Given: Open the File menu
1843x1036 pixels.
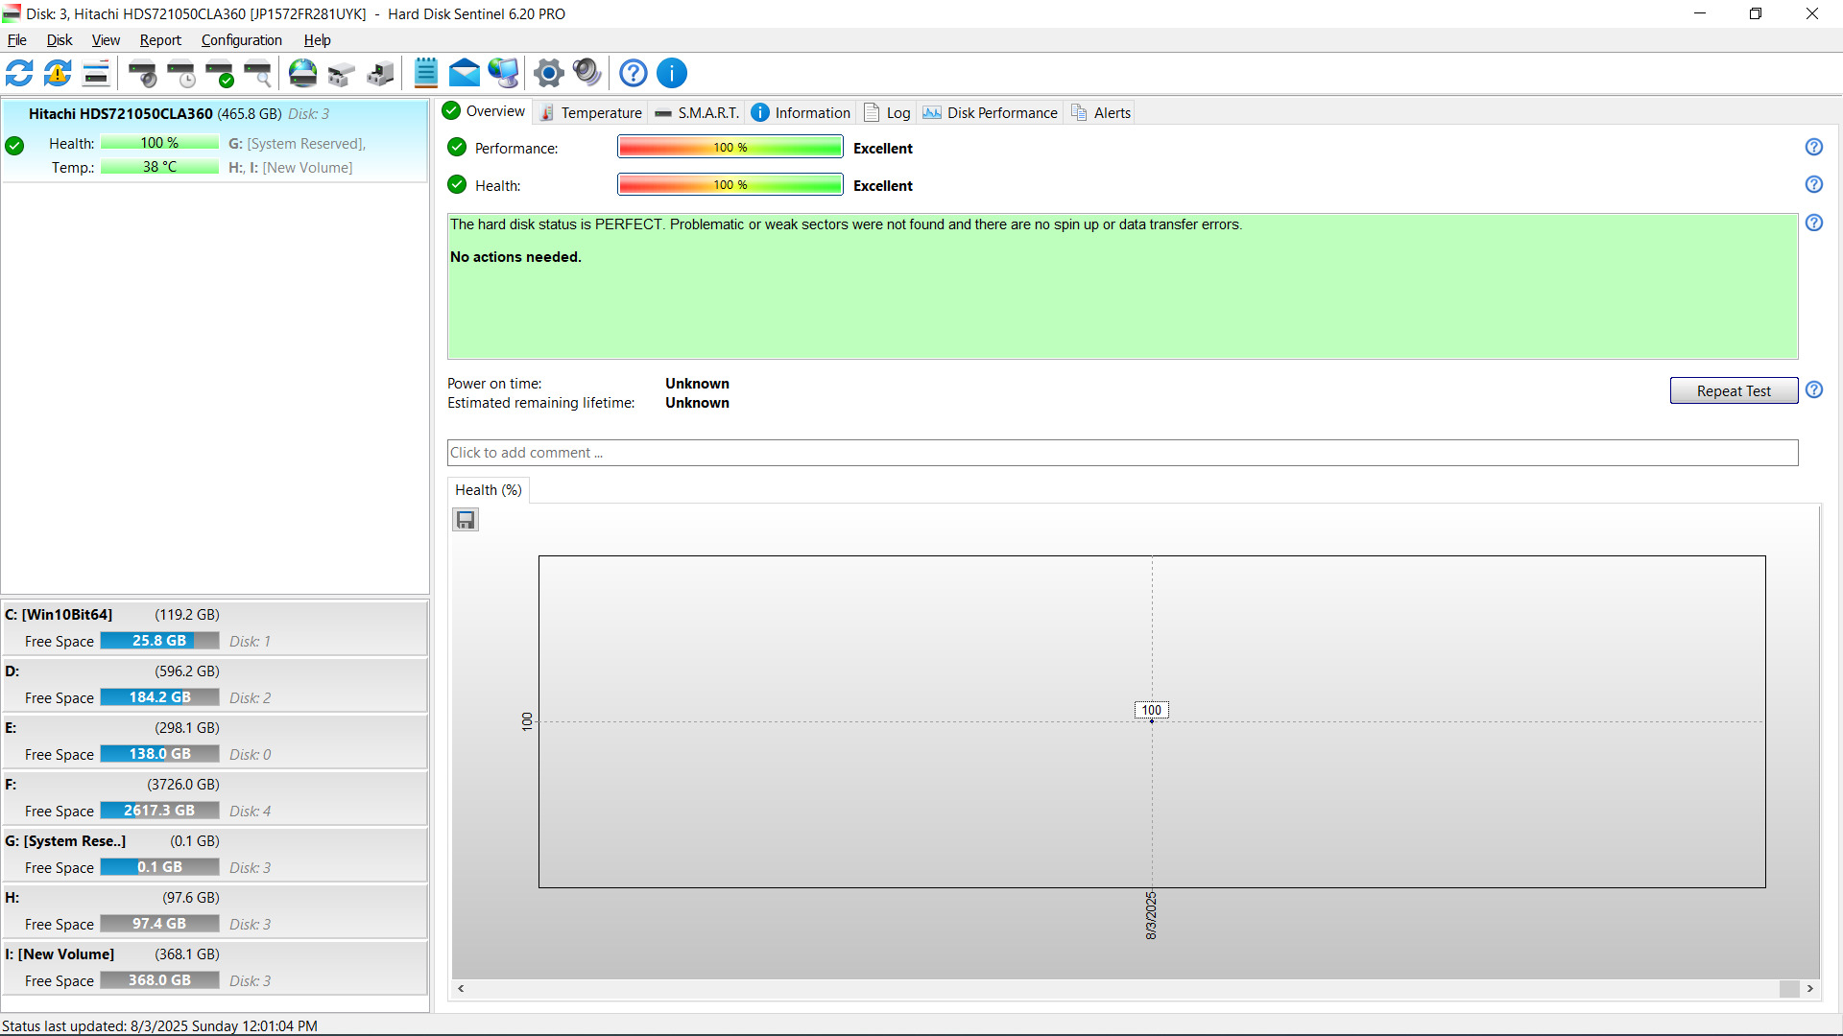Looking at the screenshot, I should (17, 40).
